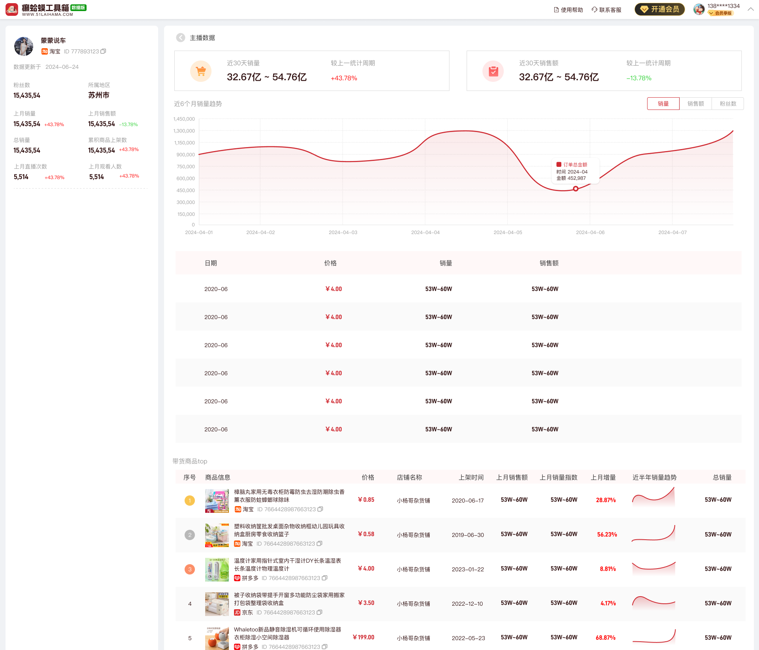
Task: Click the clipboard sales amount icon
Action: click(x=493, y=71)
